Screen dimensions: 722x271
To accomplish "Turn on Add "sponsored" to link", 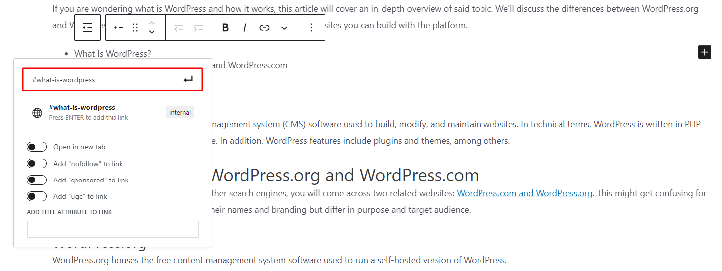I will point(37,180).
